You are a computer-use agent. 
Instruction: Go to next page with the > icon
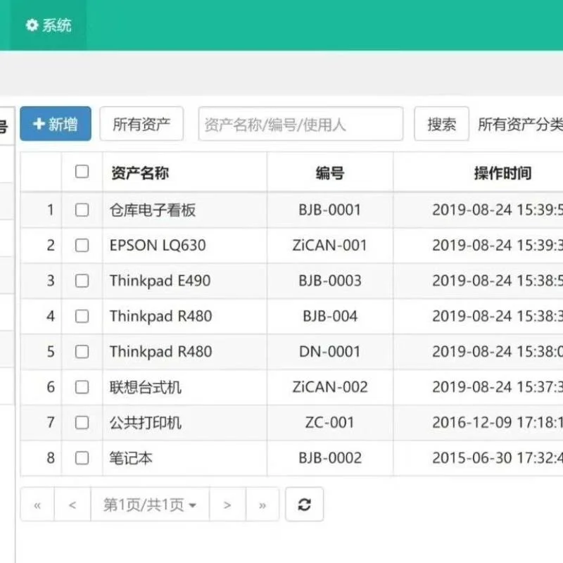click(227, 504)
